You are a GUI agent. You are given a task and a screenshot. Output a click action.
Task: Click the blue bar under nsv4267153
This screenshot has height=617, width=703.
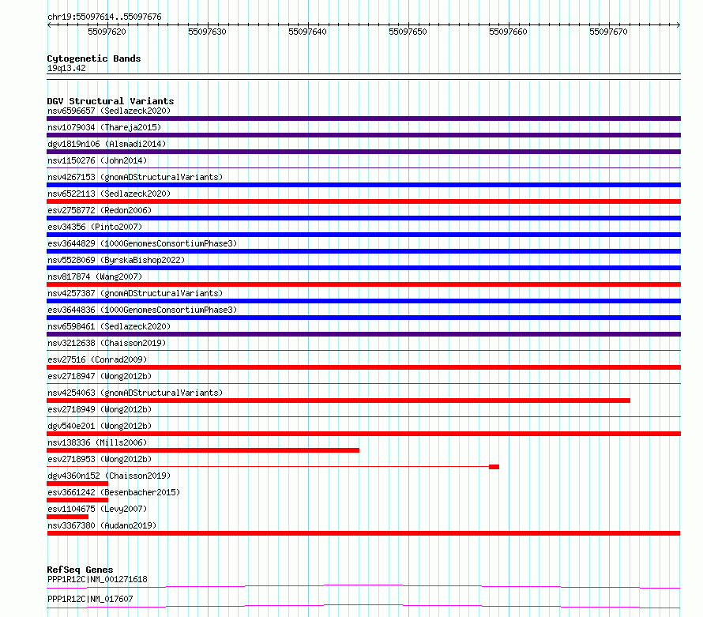363,185
